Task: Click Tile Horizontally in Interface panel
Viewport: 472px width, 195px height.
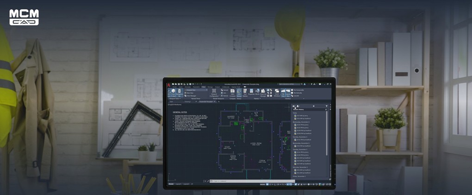Action: (x=299, y=90)
